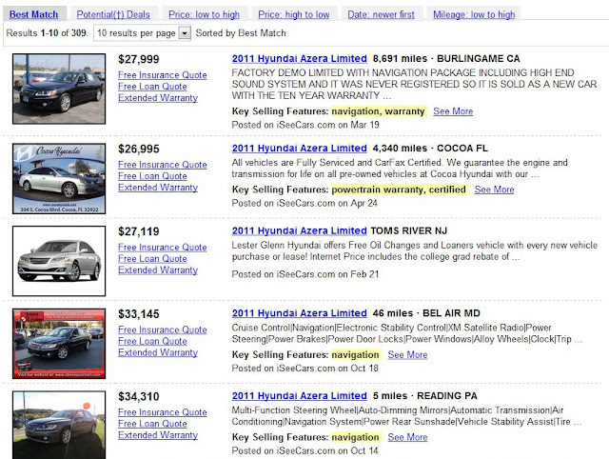The height and width of the screenshot is (459, 609).
Task: Get Free Insurance Quote for $33,145 car
Action: pos(163,329)
